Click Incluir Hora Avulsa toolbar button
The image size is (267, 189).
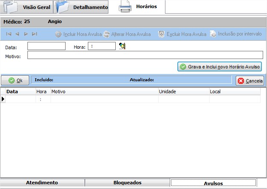click(78, 34)
